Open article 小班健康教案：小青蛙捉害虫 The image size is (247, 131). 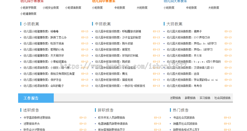click(x=45, y=62)
